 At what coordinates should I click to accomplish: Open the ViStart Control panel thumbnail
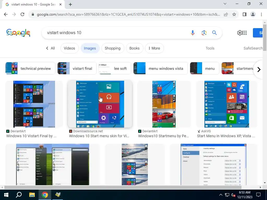pos(214,165)
